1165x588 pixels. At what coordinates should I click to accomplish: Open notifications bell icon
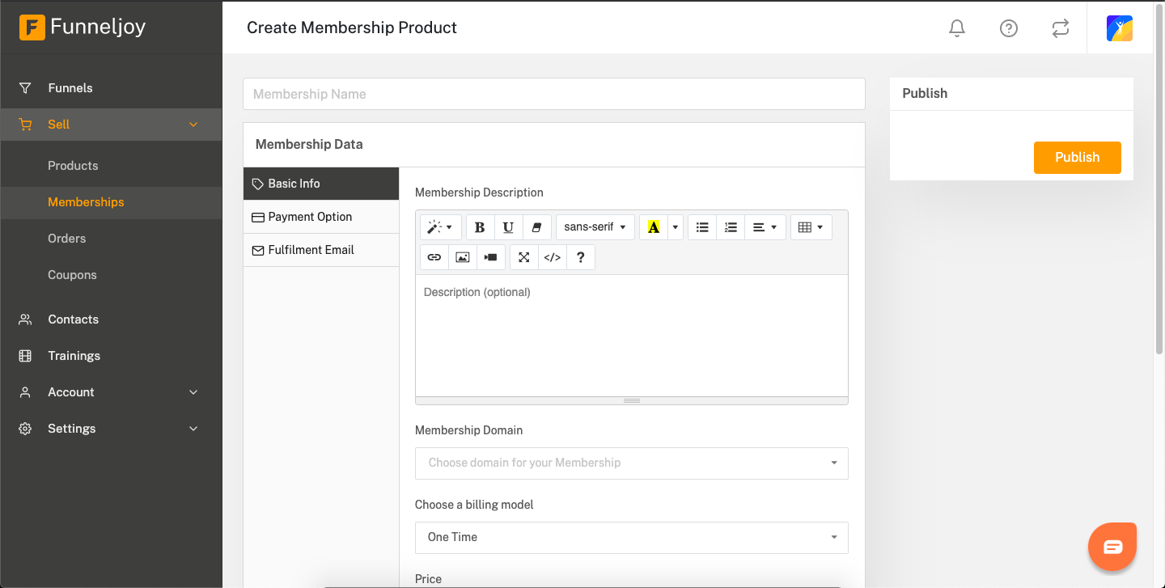(x=957, y=28)
